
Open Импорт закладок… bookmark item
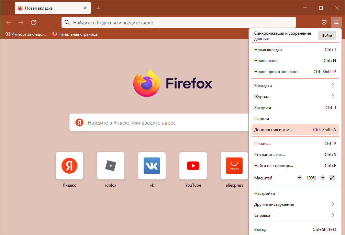[x=26, y=34]
